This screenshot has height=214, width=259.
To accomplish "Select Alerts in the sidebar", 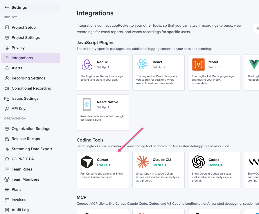I will (31, 68).
